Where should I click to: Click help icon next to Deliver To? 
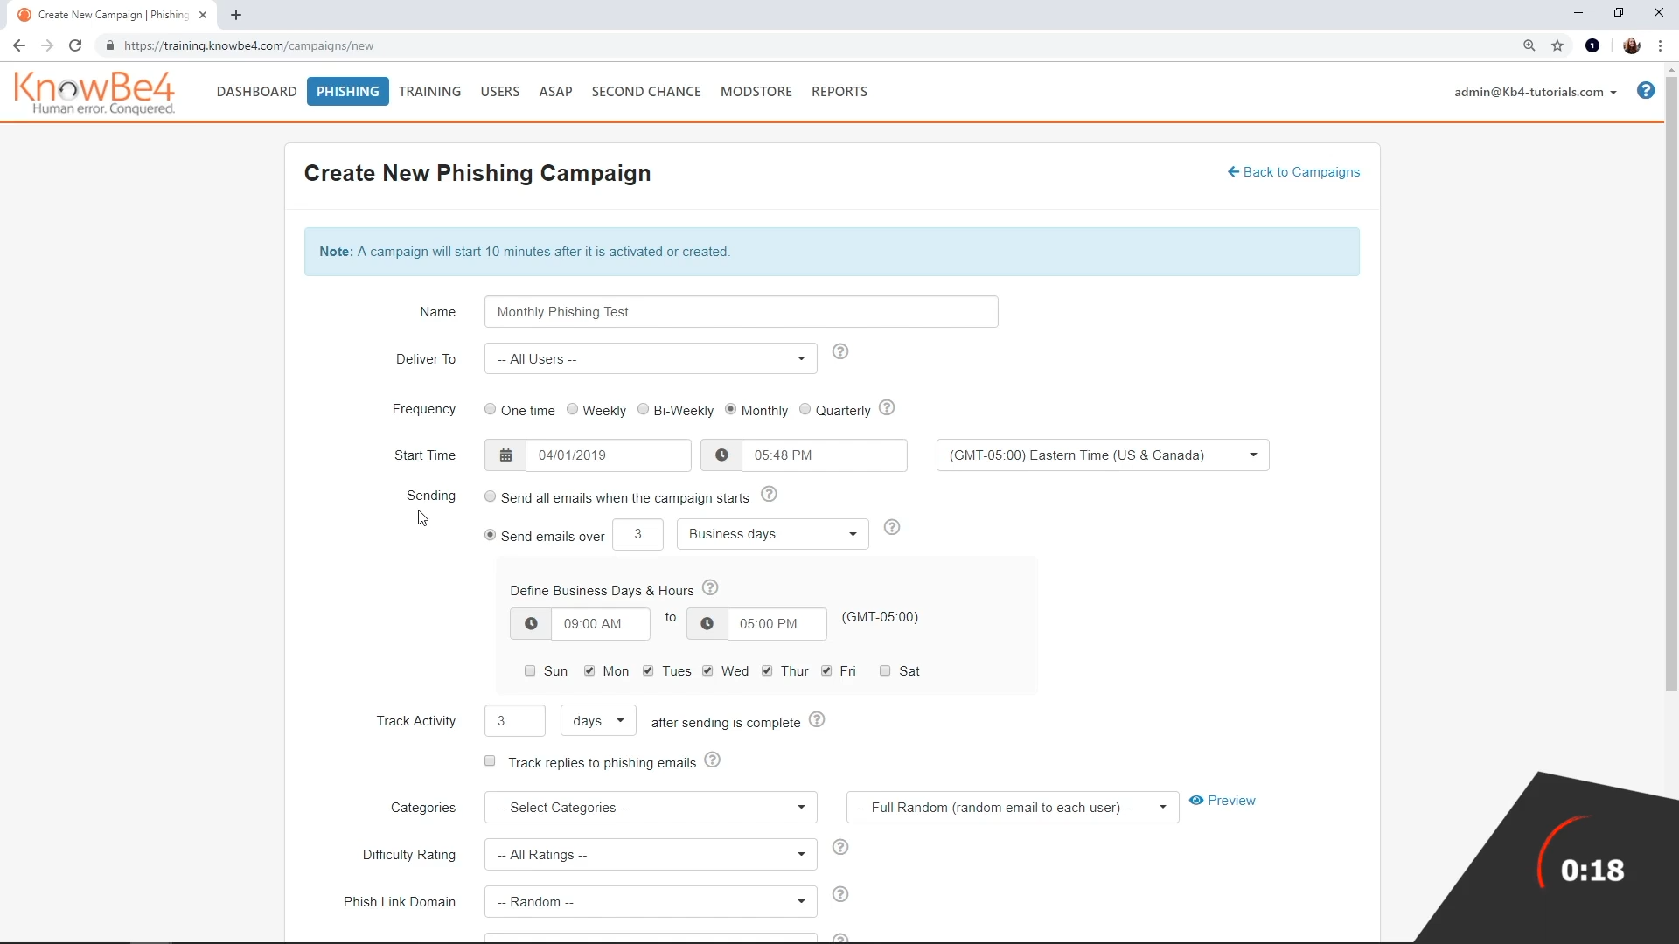pos(840,351)
